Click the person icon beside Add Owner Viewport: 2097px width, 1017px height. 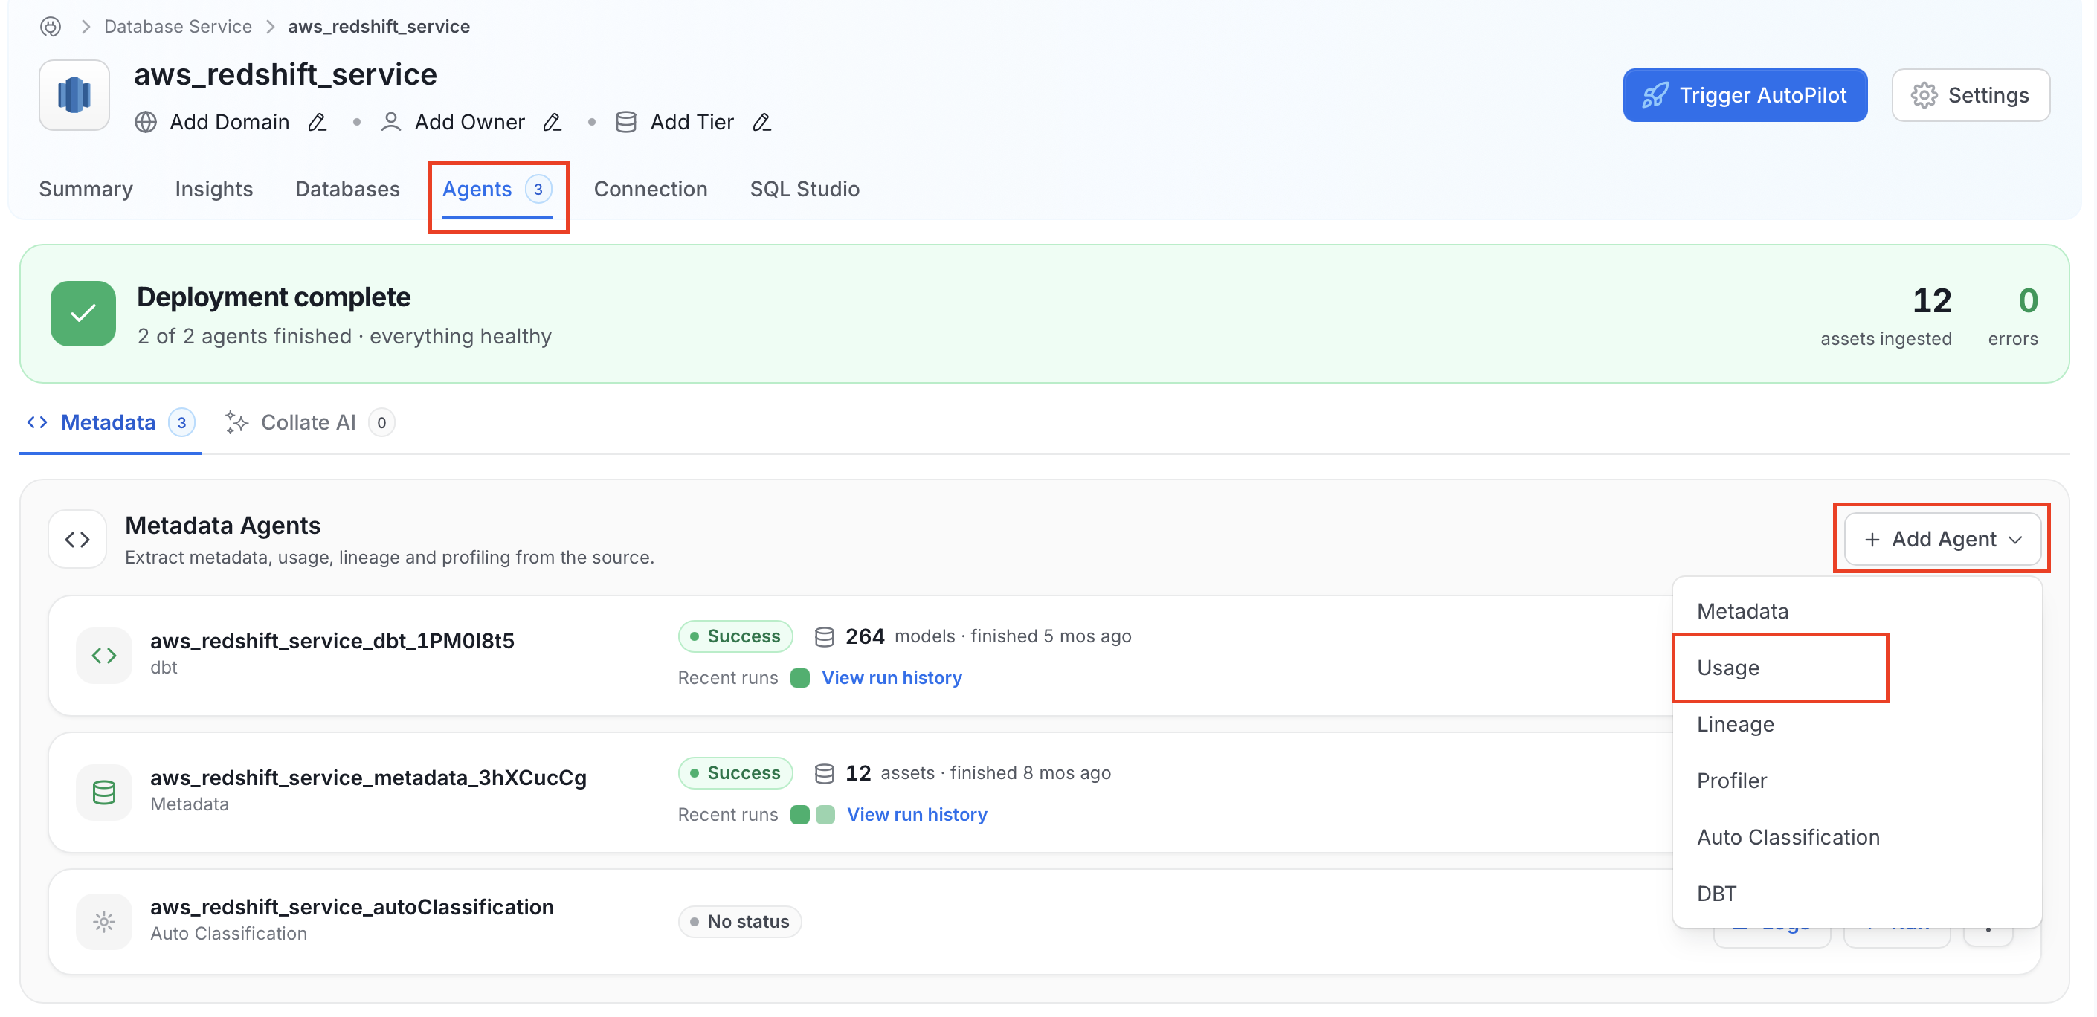[x=390, y=122]
